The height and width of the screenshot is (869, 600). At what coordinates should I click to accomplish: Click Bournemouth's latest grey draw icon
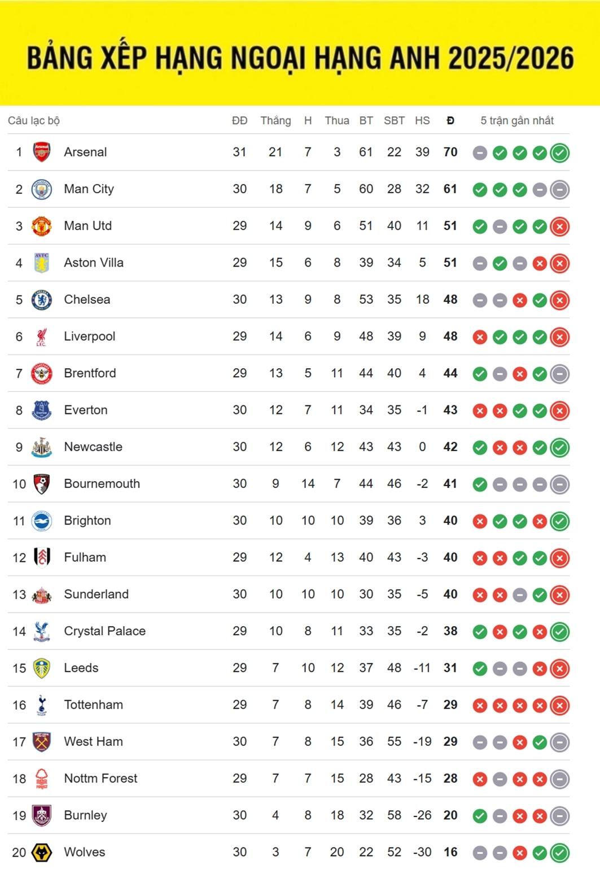[x=559, y=484]
